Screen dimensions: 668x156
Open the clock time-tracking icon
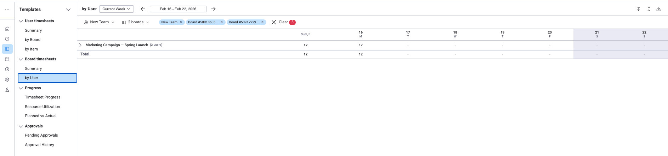pyautogui.click(x=7, y=39)
